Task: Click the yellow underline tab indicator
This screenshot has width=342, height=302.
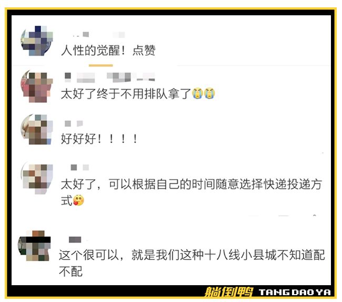Action: point(101,65)
